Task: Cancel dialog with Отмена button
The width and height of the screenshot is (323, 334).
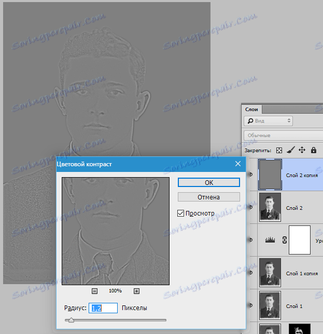Action: coord(209,197)
